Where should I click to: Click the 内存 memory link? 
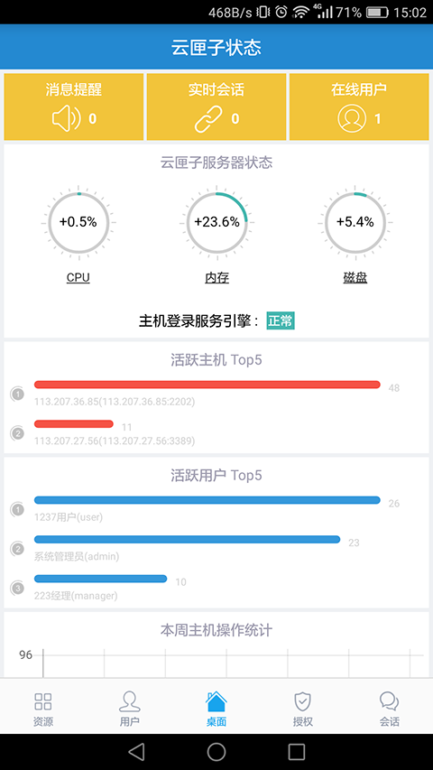tap(217, 278)
